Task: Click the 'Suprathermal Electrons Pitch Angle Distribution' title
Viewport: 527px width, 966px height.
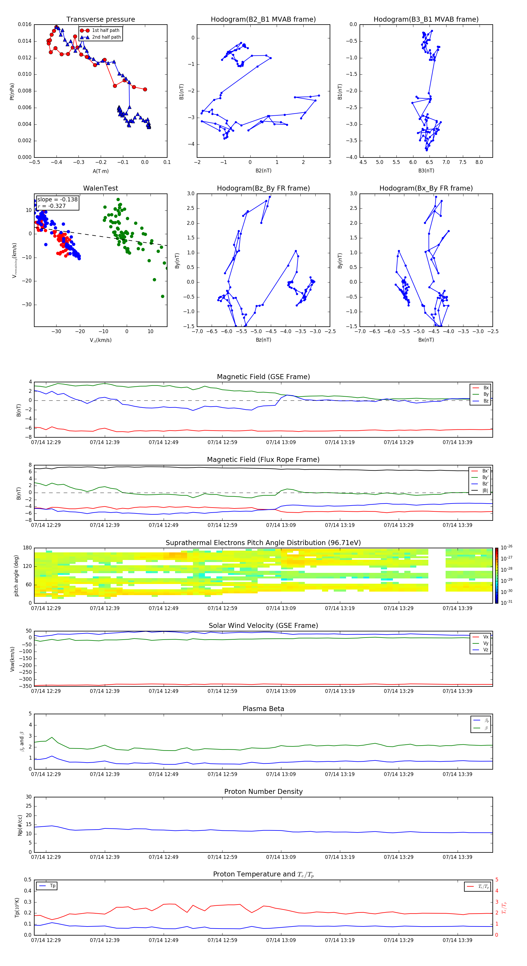Action: (x=263, y=543)
